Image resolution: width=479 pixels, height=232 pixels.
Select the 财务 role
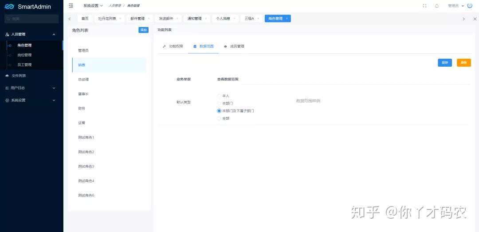[109, 108]
